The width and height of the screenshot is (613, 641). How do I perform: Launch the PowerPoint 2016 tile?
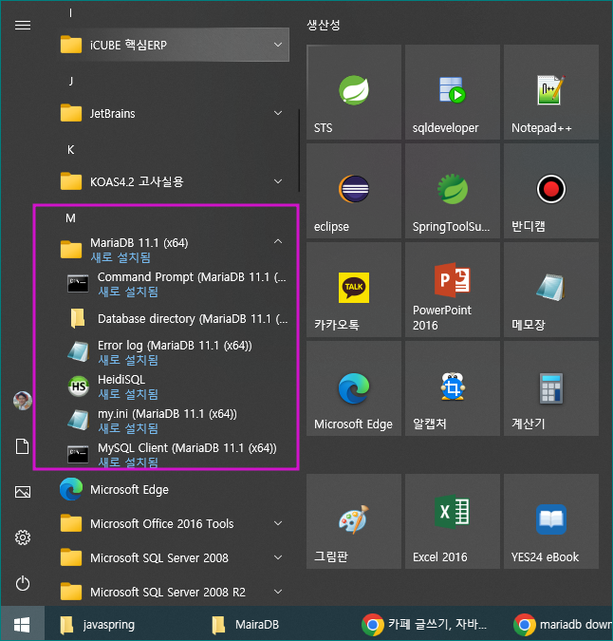(453, 290)
